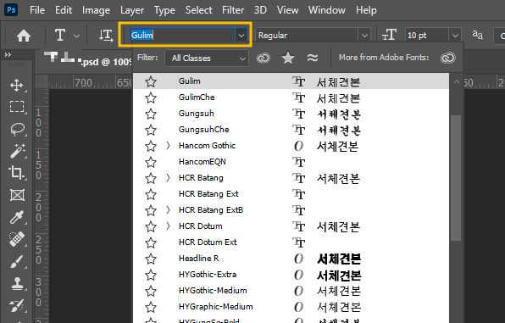
Task: Choose the HCR Batang Ext font
Action: pos(291,194)
